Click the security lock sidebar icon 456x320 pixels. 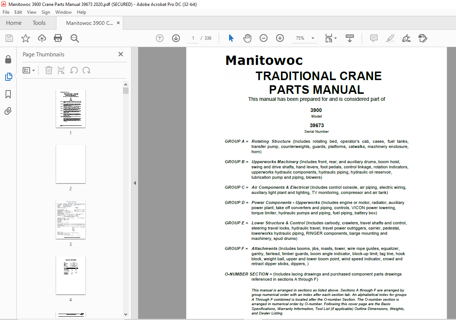pyautogui.click(x=8, y=60)
